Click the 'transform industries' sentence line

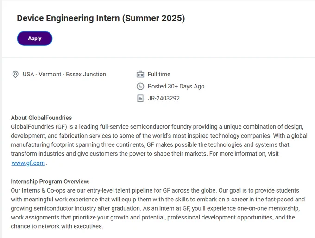(145, 154)
